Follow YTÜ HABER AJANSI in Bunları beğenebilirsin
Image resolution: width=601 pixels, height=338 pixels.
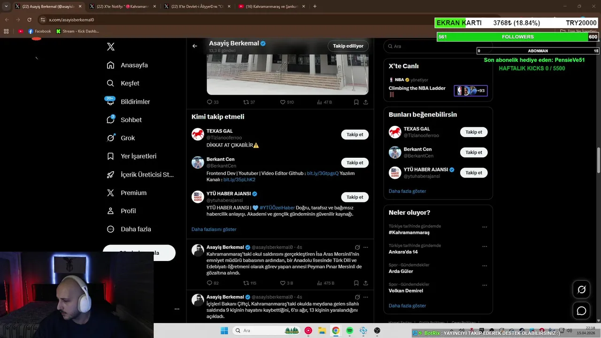474,173
